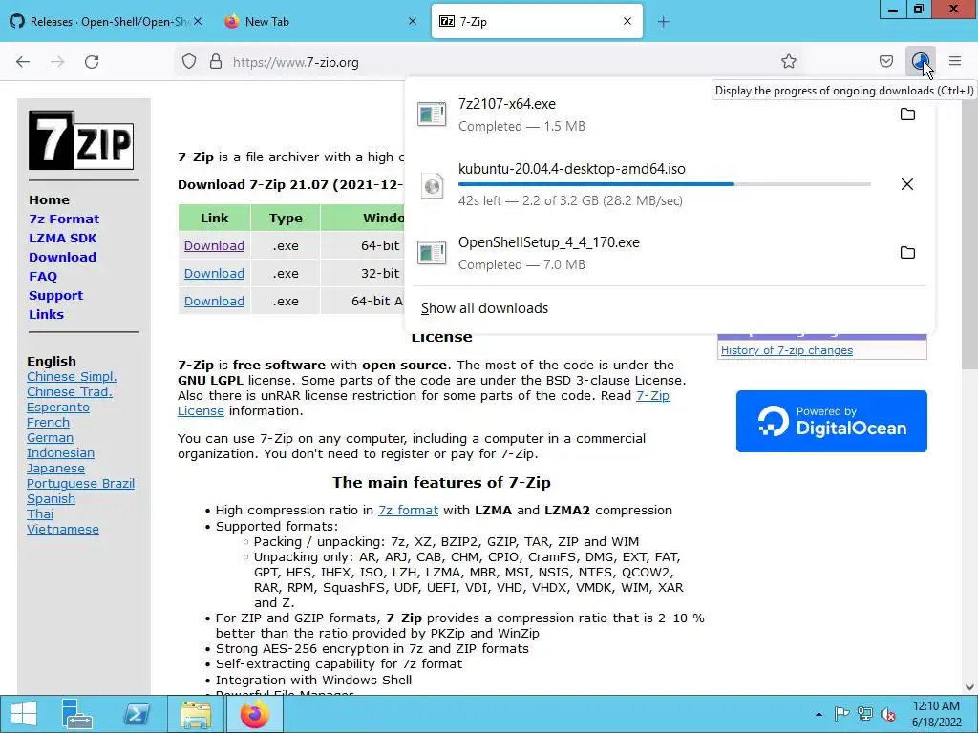Show site info via the padlock icon
The height and width of the screenshot is (733, 978).
pos(216,62)
